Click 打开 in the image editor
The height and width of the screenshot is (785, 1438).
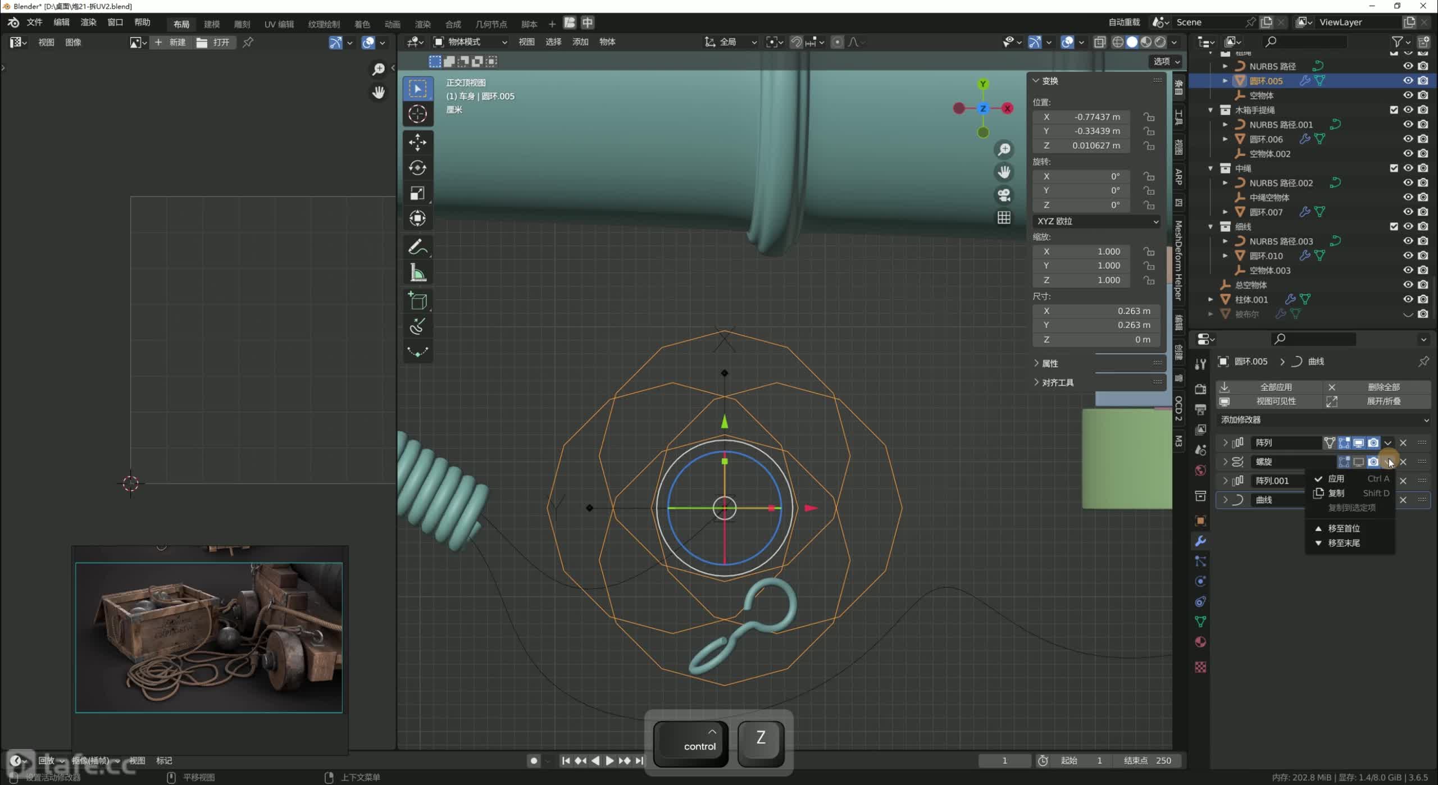tap(214, 43)
